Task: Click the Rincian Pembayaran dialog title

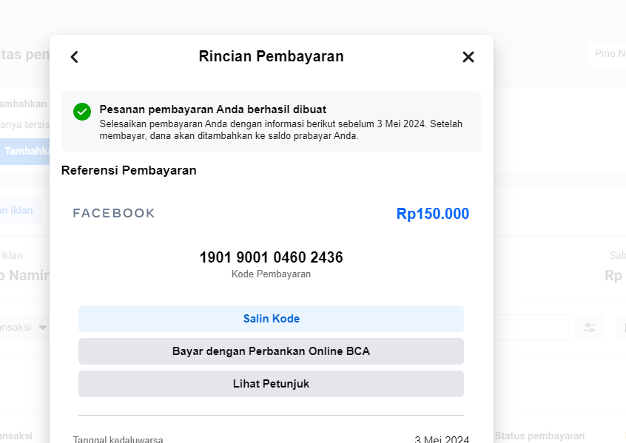Action: tap(271, 56)
